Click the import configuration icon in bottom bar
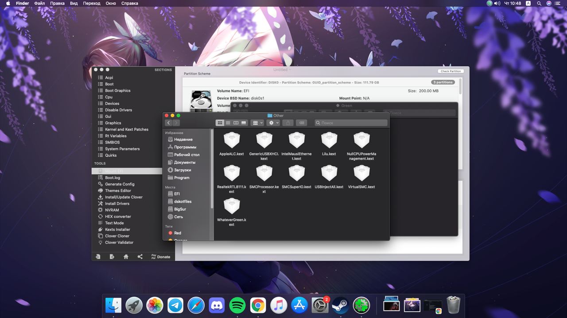The height and width of the screenshot is (318, 567). tap(98, 257)
